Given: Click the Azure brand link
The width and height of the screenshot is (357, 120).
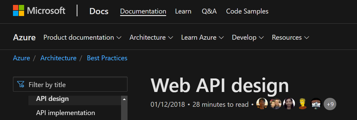Looking at the screenshot, I should 24,38.
